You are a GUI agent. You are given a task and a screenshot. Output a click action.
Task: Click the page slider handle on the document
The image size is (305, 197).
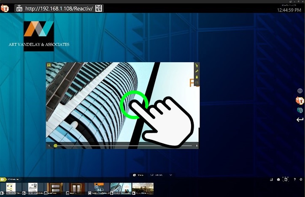pyautogui.click(x=55, y=145)
